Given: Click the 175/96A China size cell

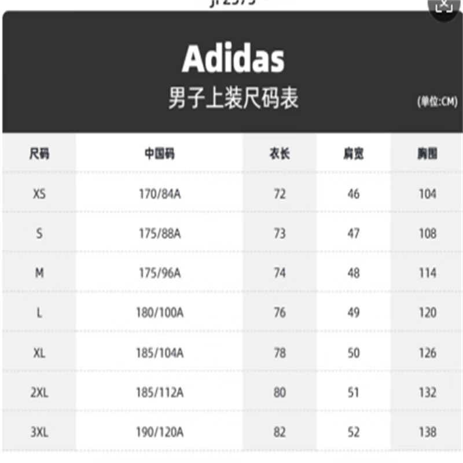Looking at the screenshot, I should tap(160, 273).
